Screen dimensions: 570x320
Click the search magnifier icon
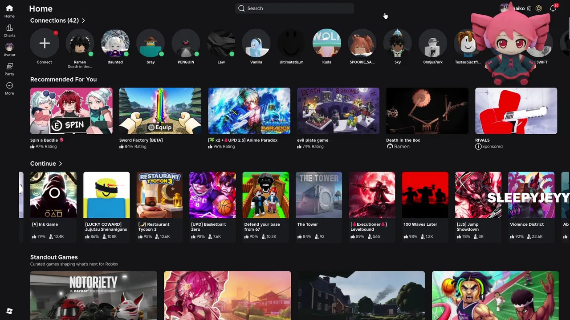coord(241,8)
